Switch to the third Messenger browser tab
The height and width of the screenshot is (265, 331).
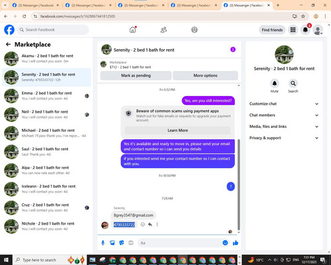click(x=141, y=5)
